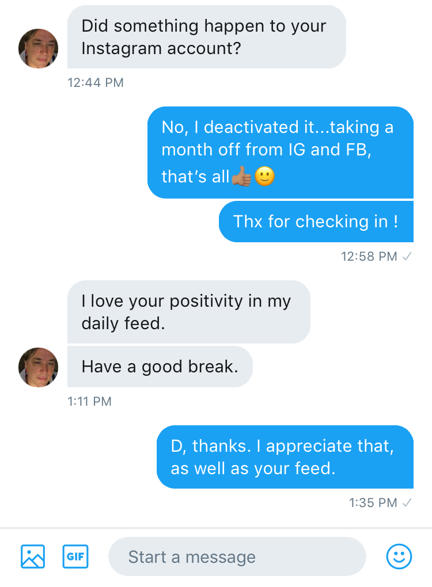Click the 12:58 PM timestamp
The width and height of the screenshot is (432, 587).
(369, 257)
